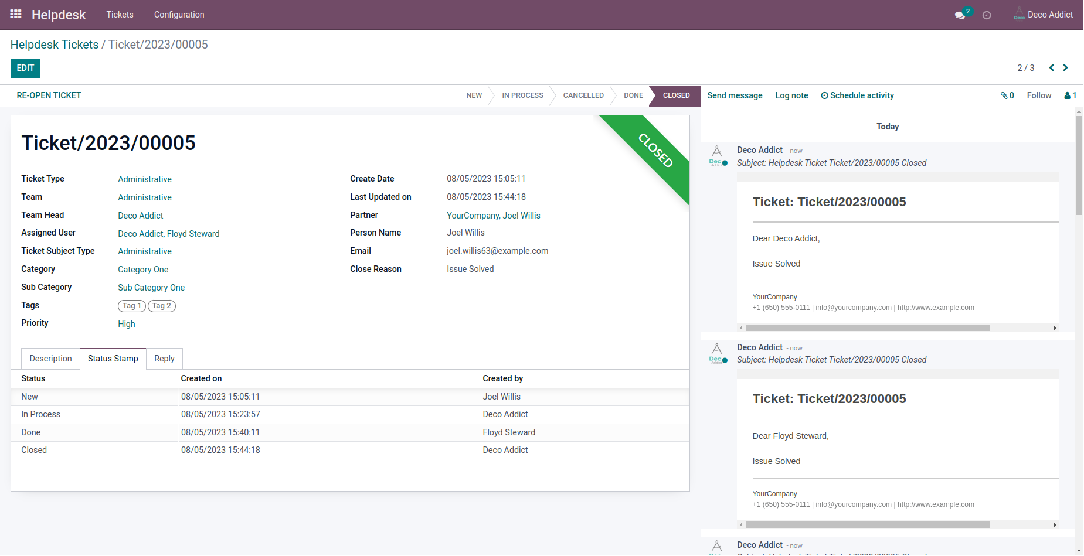The height and width of the screenshot is (556, 1084).
Task: Switch to the Description tab
Action: (50, 359)
